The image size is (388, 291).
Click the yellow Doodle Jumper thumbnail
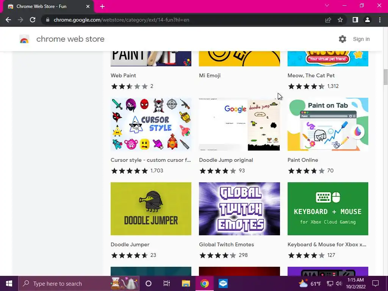click(x=151, y=209)
